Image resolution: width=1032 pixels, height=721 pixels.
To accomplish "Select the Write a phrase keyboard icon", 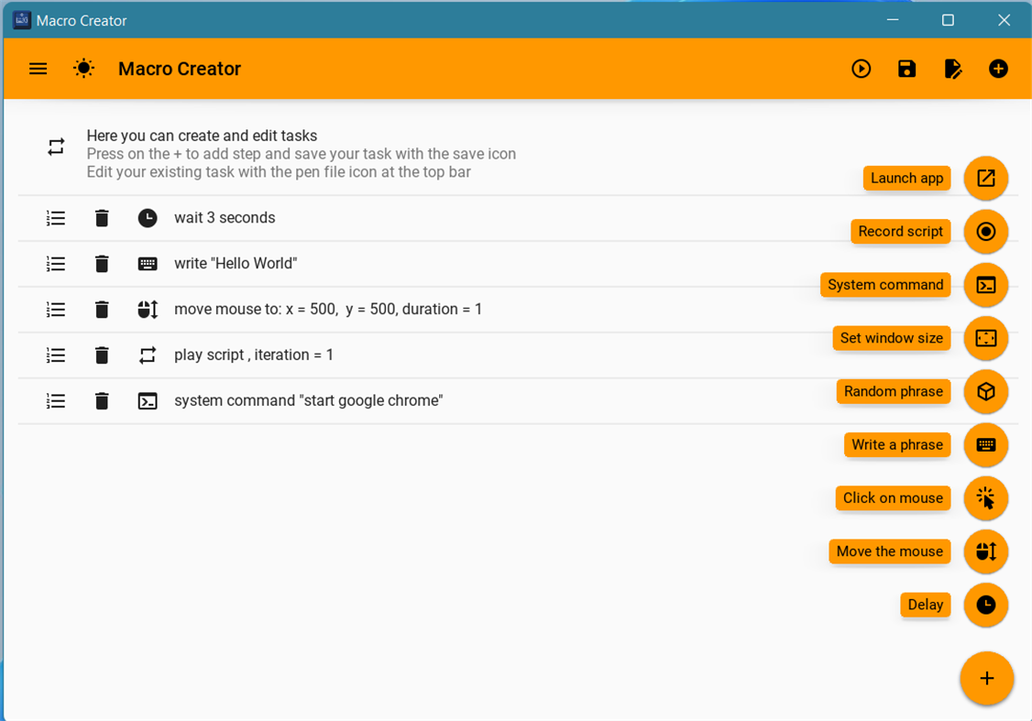I will click(x=986, y=445).
